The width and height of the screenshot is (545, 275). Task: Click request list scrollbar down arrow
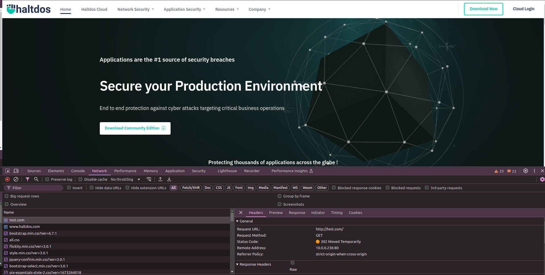coord(232,272)
